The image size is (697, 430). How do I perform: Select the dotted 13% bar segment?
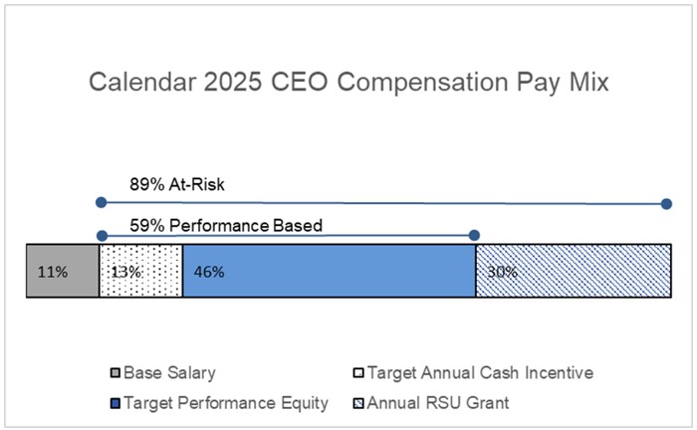point(141,271)
